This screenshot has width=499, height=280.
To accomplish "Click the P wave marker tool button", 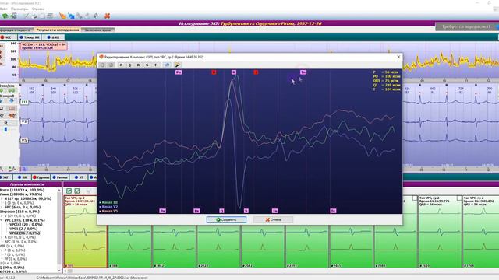I will [122, 65].
